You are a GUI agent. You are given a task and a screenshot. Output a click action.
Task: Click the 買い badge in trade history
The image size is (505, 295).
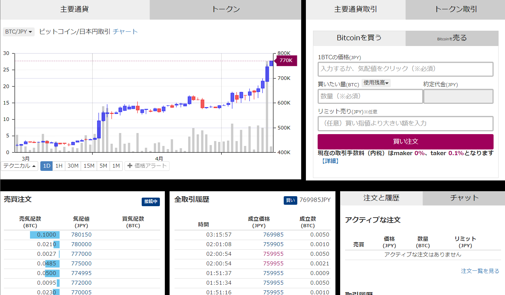290,200
